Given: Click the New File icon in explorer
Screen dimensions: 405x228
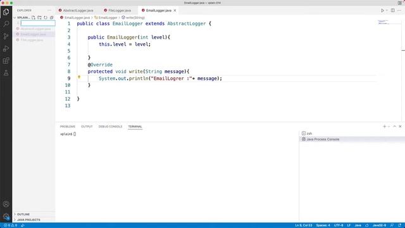Looking at the screenshot, I should click(34, 18).
